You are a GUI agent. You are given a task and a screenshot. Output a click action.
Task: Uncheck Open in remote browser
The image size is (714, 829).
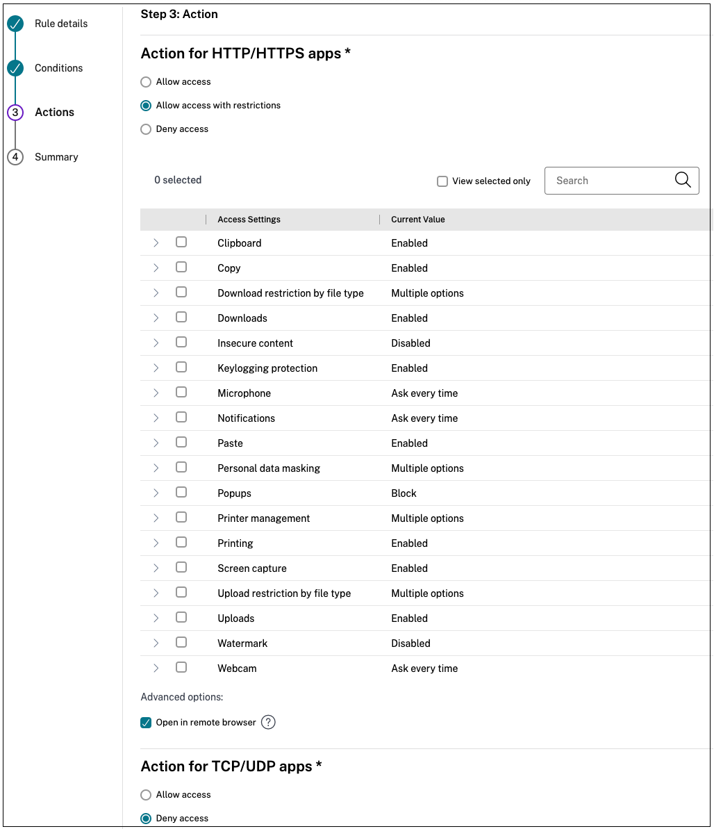[146, 723]
